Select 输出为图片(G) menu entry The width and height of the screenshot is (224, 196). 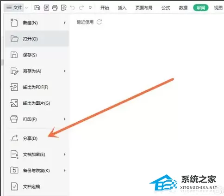(37, 103)
